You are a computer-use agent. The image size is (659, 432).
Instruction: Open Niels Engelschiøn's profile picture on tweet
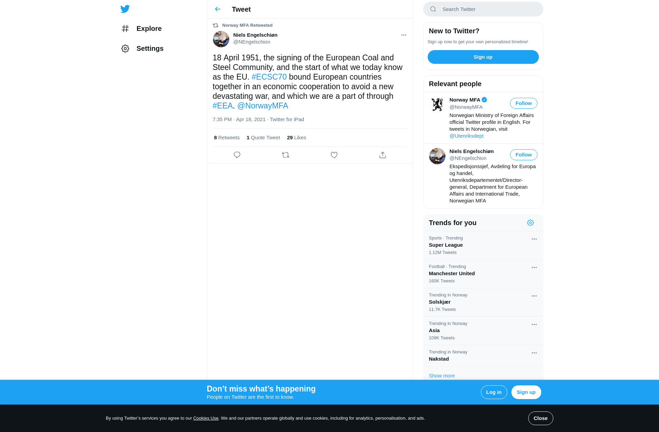point(221,39)
